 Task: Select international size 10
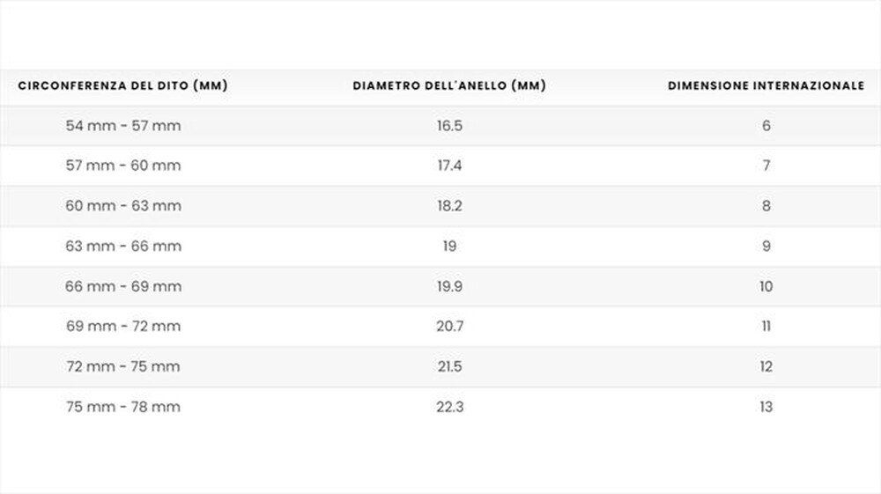[x=766, y=286]
